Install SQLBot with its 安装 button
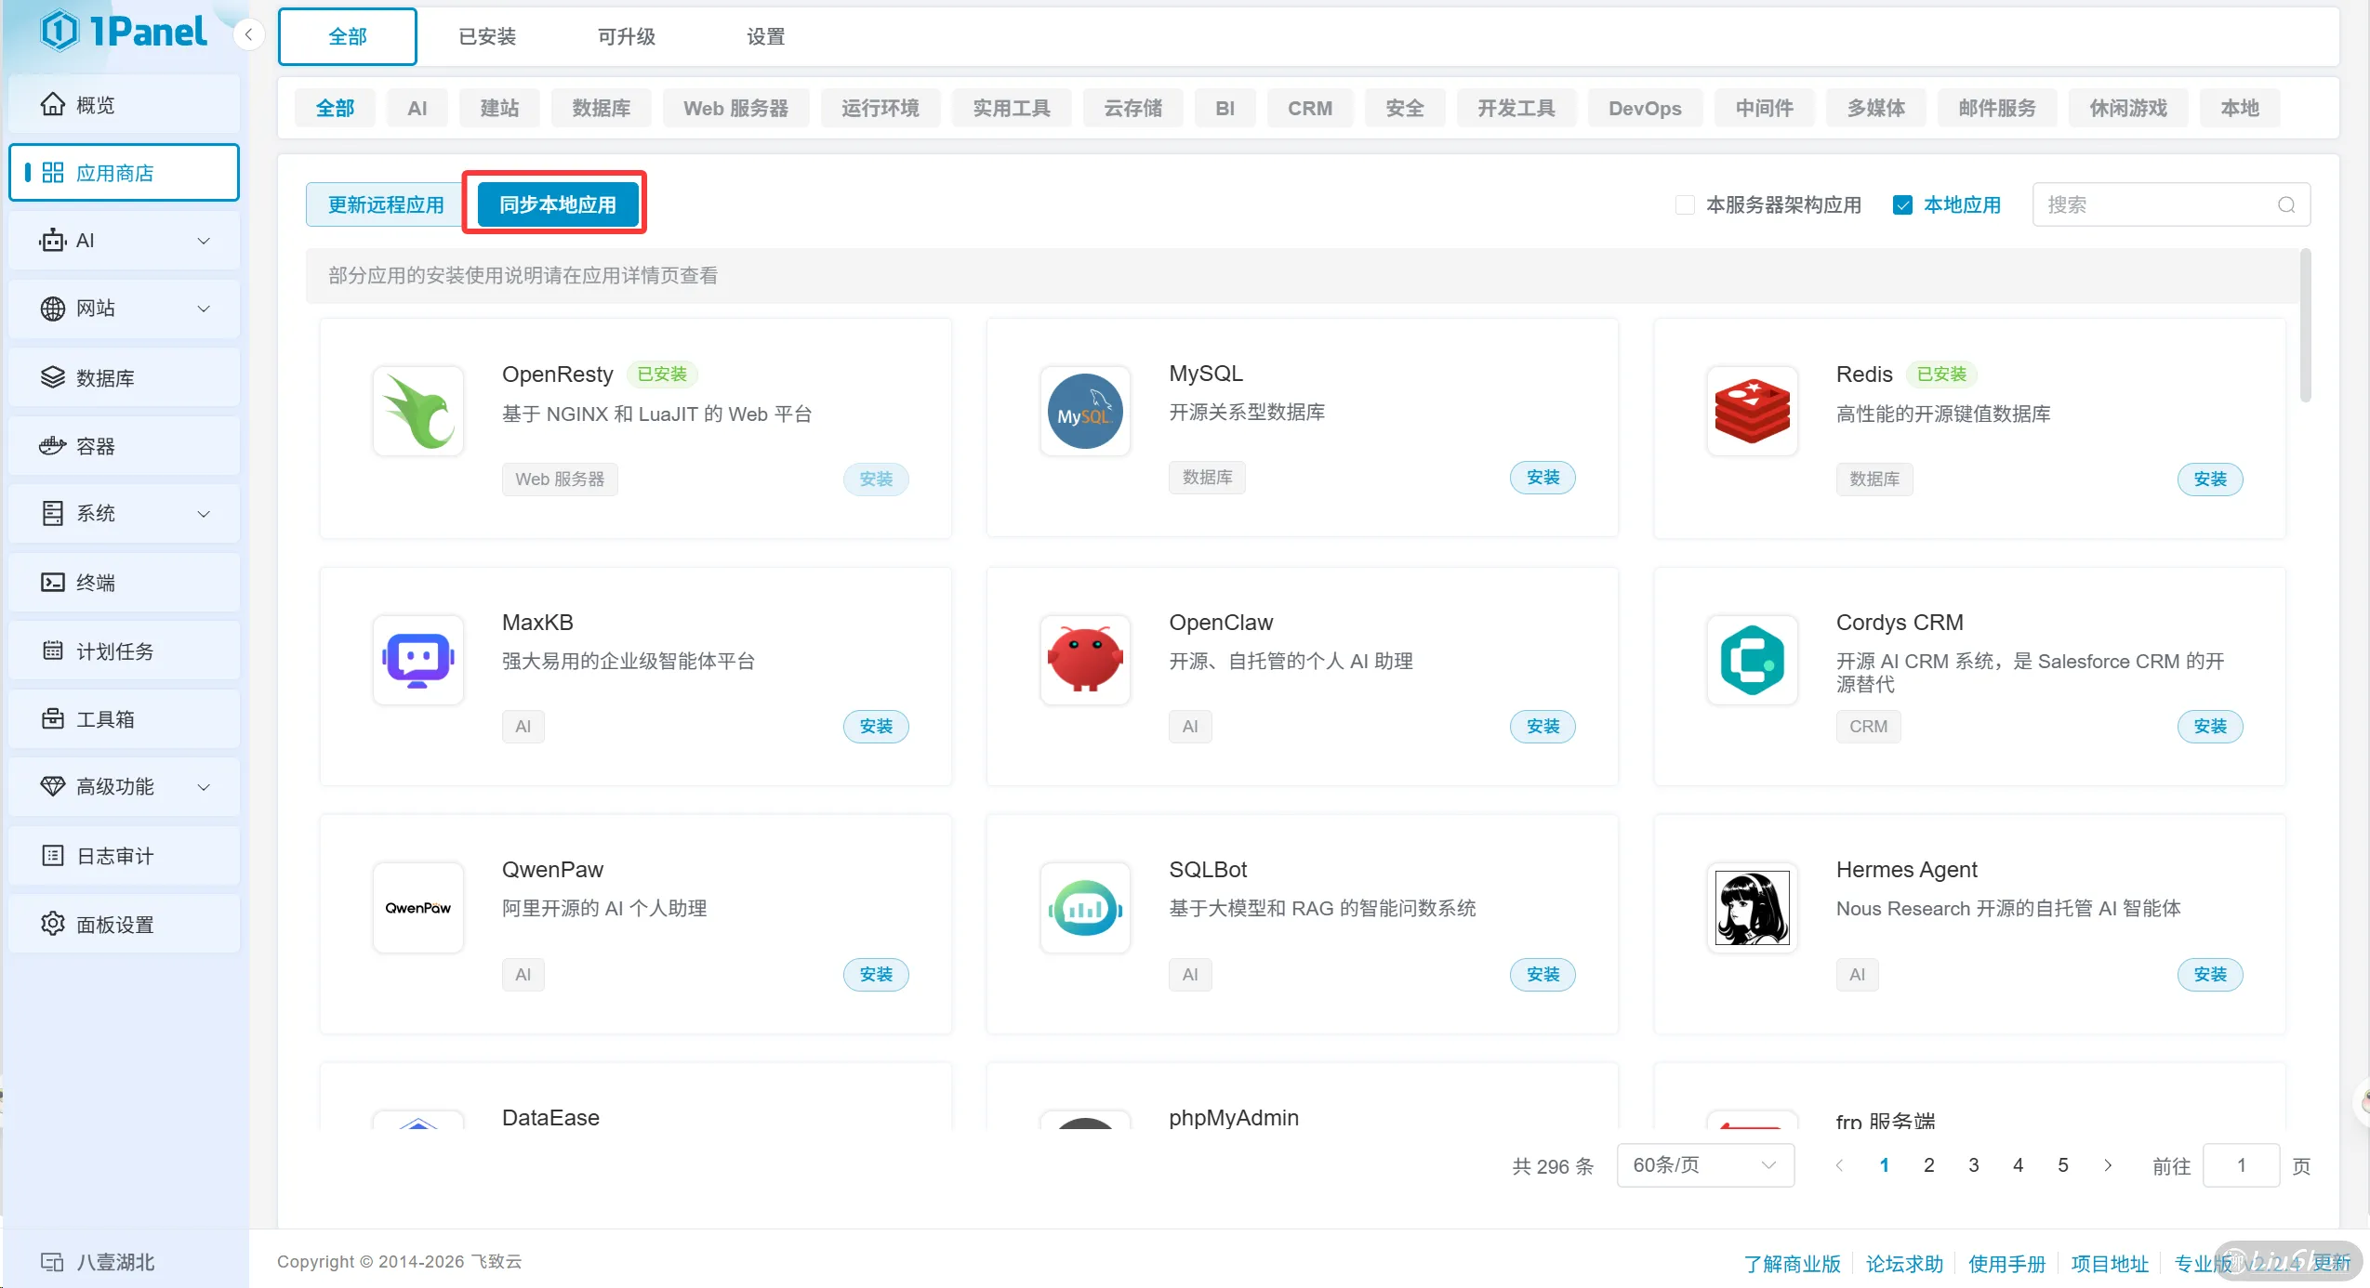 tap(1542, 975)
